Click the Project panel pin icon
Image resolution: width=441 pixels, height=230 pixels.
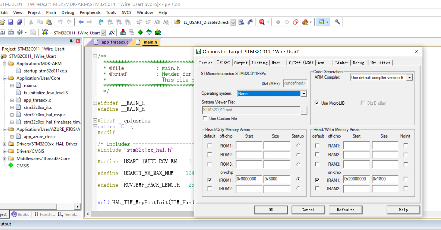71,41
